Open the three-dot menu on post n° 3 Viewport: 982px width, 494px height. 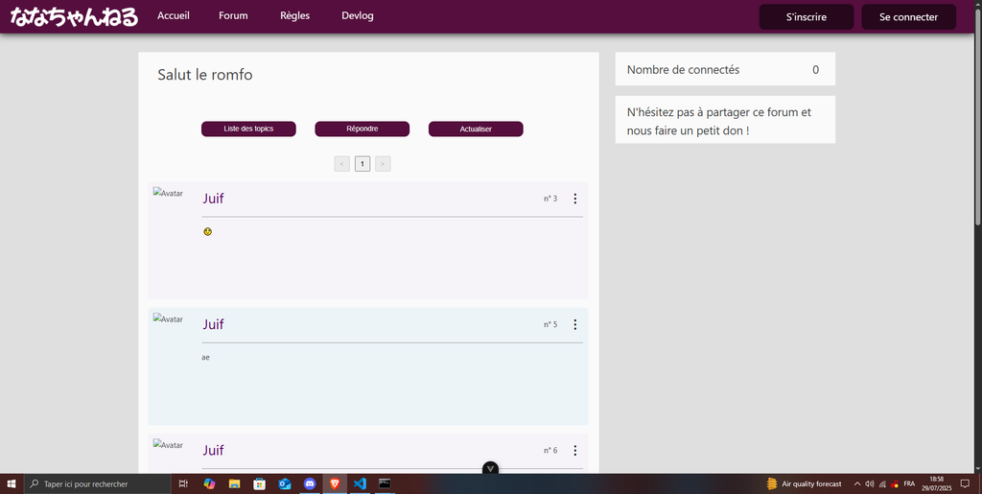pos(574,199)
